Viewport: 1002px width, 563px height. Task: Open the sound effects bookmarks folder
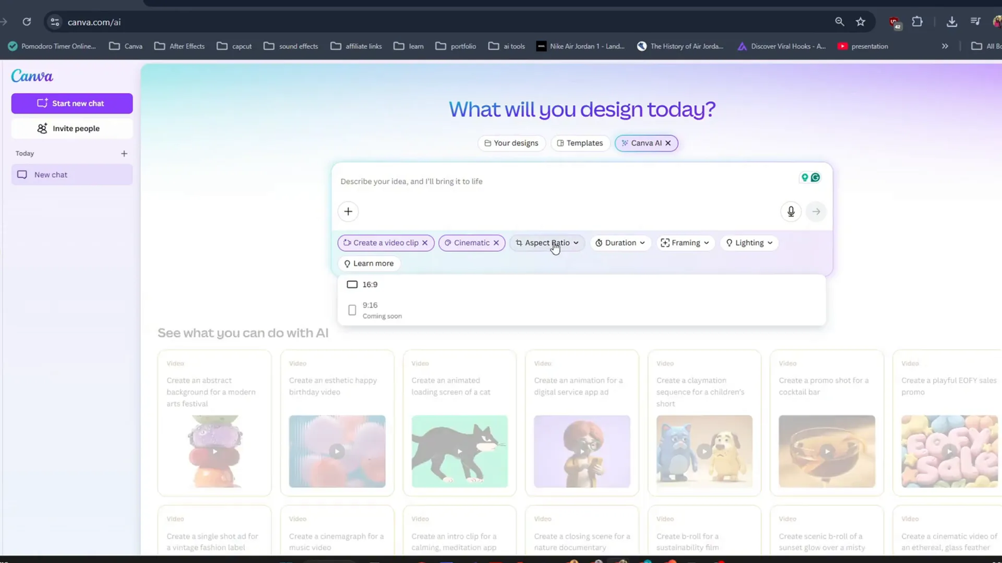point(291,46)
